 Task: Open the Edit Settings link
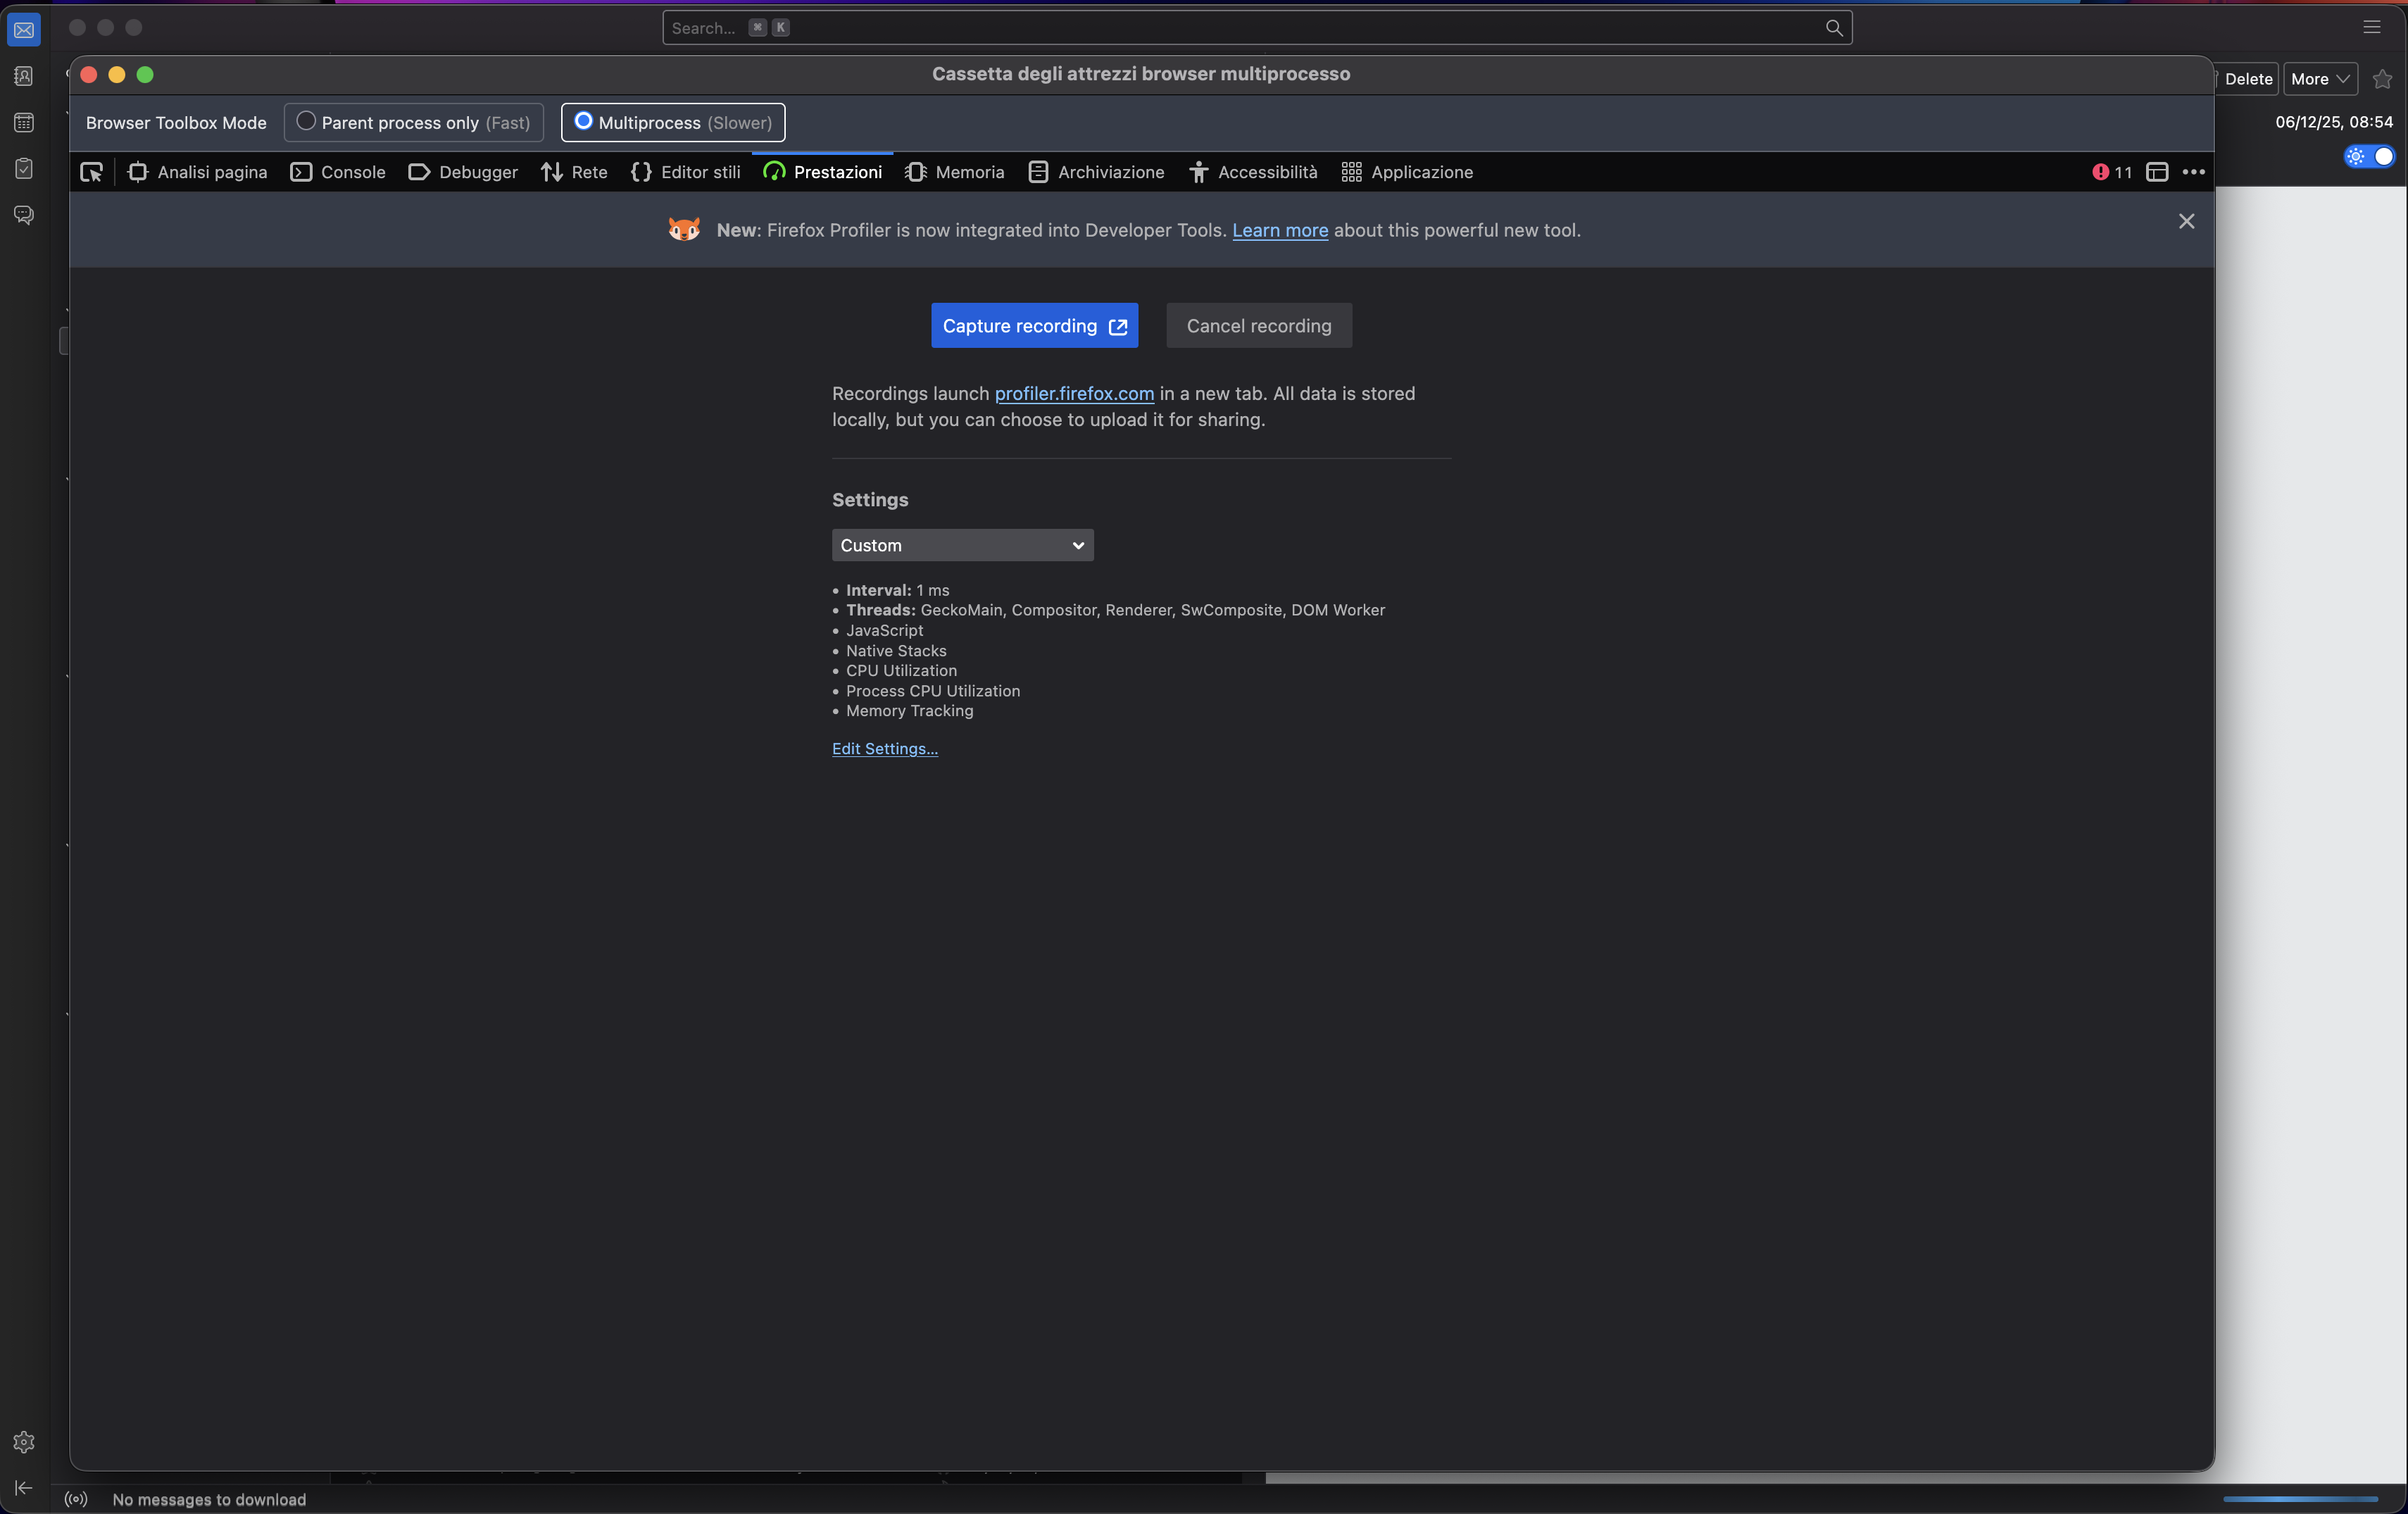click(x=884, y=748)
